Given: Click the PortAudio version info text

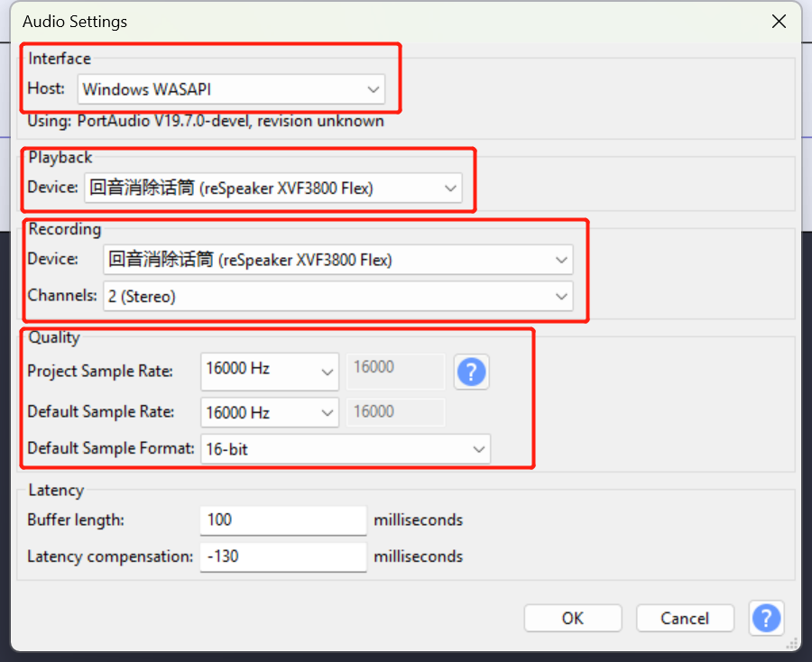Looking at the screenshot, I should [206, 121].
